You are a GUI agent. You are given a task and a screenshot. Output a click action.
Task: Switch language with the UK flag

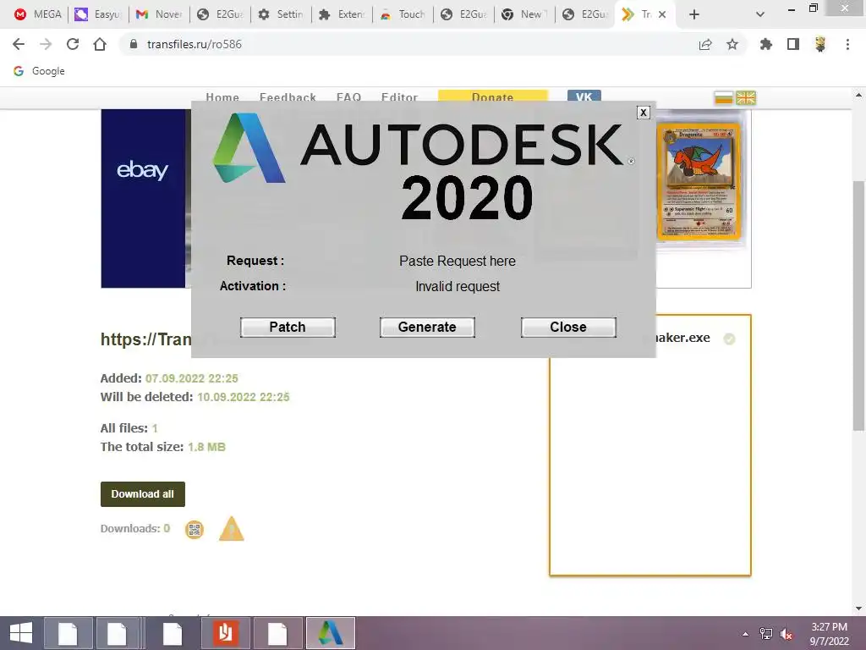(746, 98)
